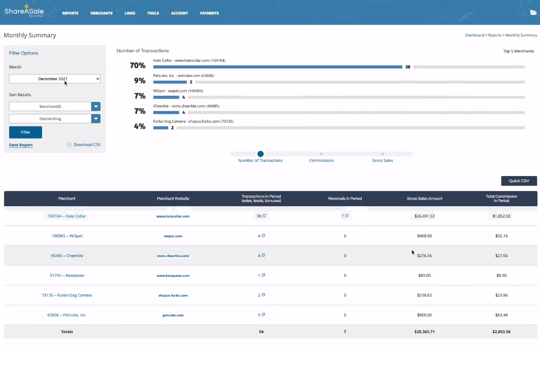This screenshot has width=540, height=365.
Task: Go to Dashboard breadcrumb link
Action: pyautogui.click(x=474, y=35)
